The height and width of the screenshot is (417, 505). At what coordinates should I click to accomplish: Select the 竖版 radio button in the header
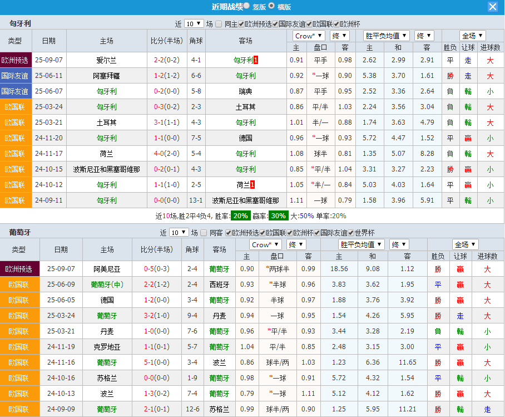click(x=245, y=7)
